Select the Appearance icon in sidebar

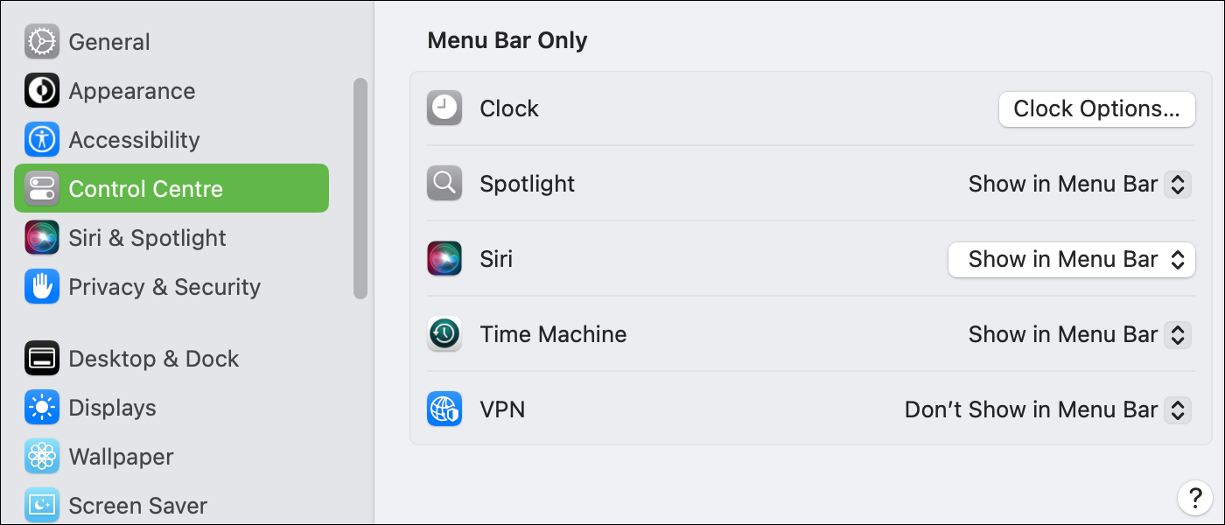[42, 91]
